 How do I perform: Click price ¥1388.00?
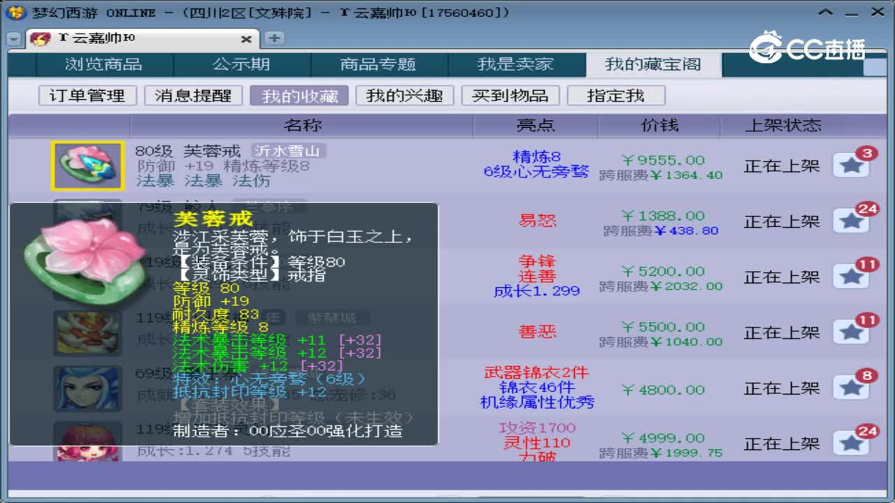point(662,216)
